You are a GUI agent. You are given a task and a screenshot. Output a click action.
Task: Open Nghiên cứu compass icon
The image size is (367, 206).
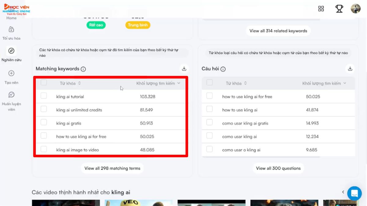pyautogui.click(x=11, y=51)
